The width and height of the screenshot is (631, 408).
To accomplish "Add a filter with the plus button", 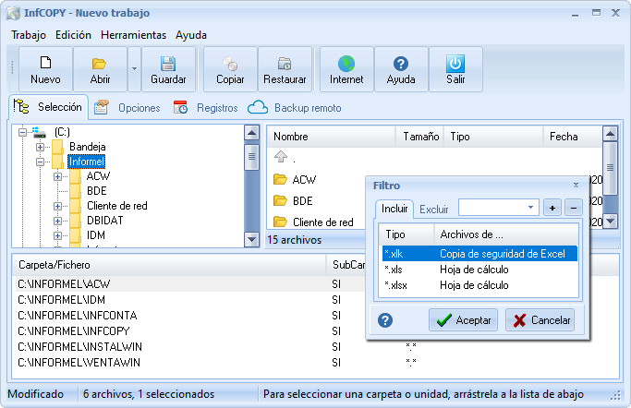I will pos(552,208).
